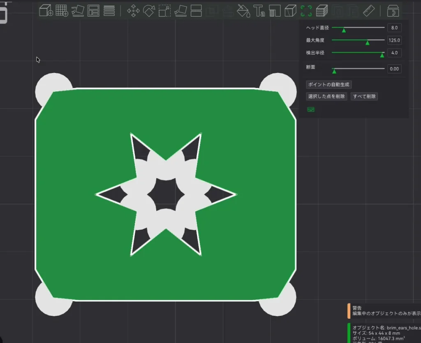Select the paint bucket color painting tool

pos(243,11)
